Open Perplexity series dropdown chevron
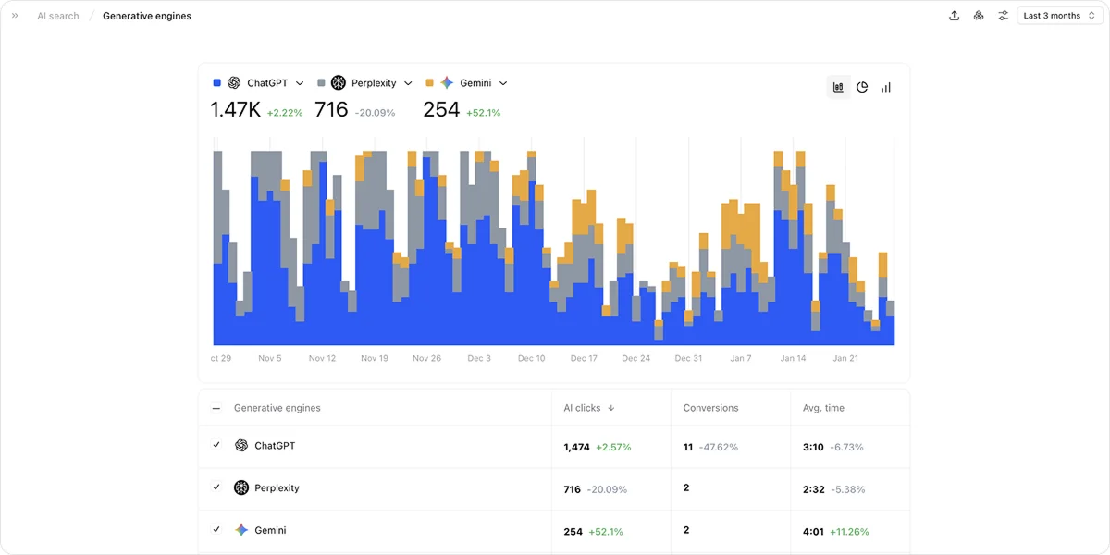Viewport: 1110px width, 555px height. point(408,83)
